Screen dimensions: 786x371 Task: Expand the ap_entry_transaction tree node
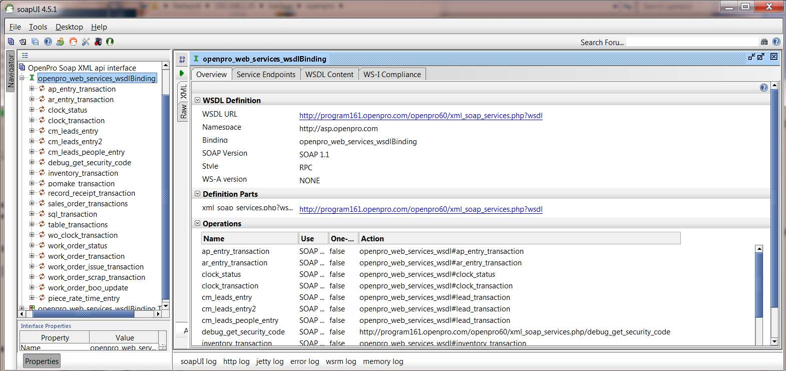[x=32, y=89]
